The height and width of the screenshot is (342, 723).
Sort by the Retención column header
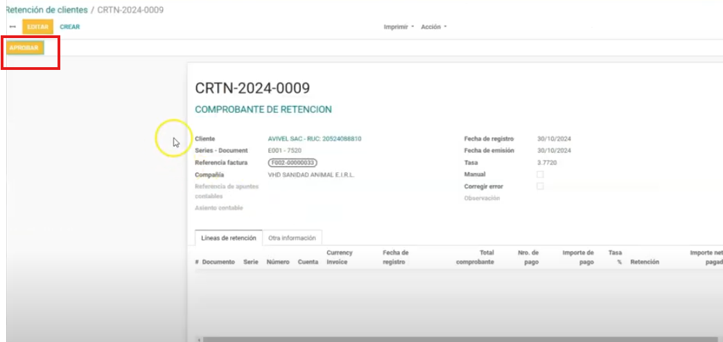[x=644, y=262]
